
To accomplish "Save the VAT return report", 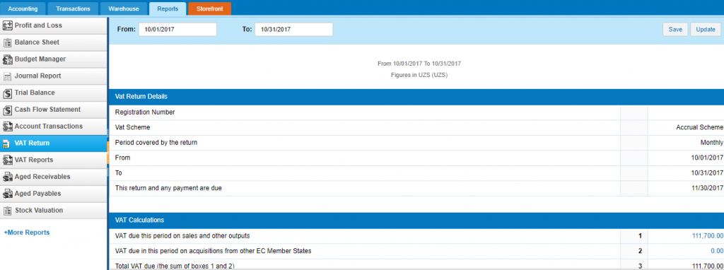I will [675, 29].
